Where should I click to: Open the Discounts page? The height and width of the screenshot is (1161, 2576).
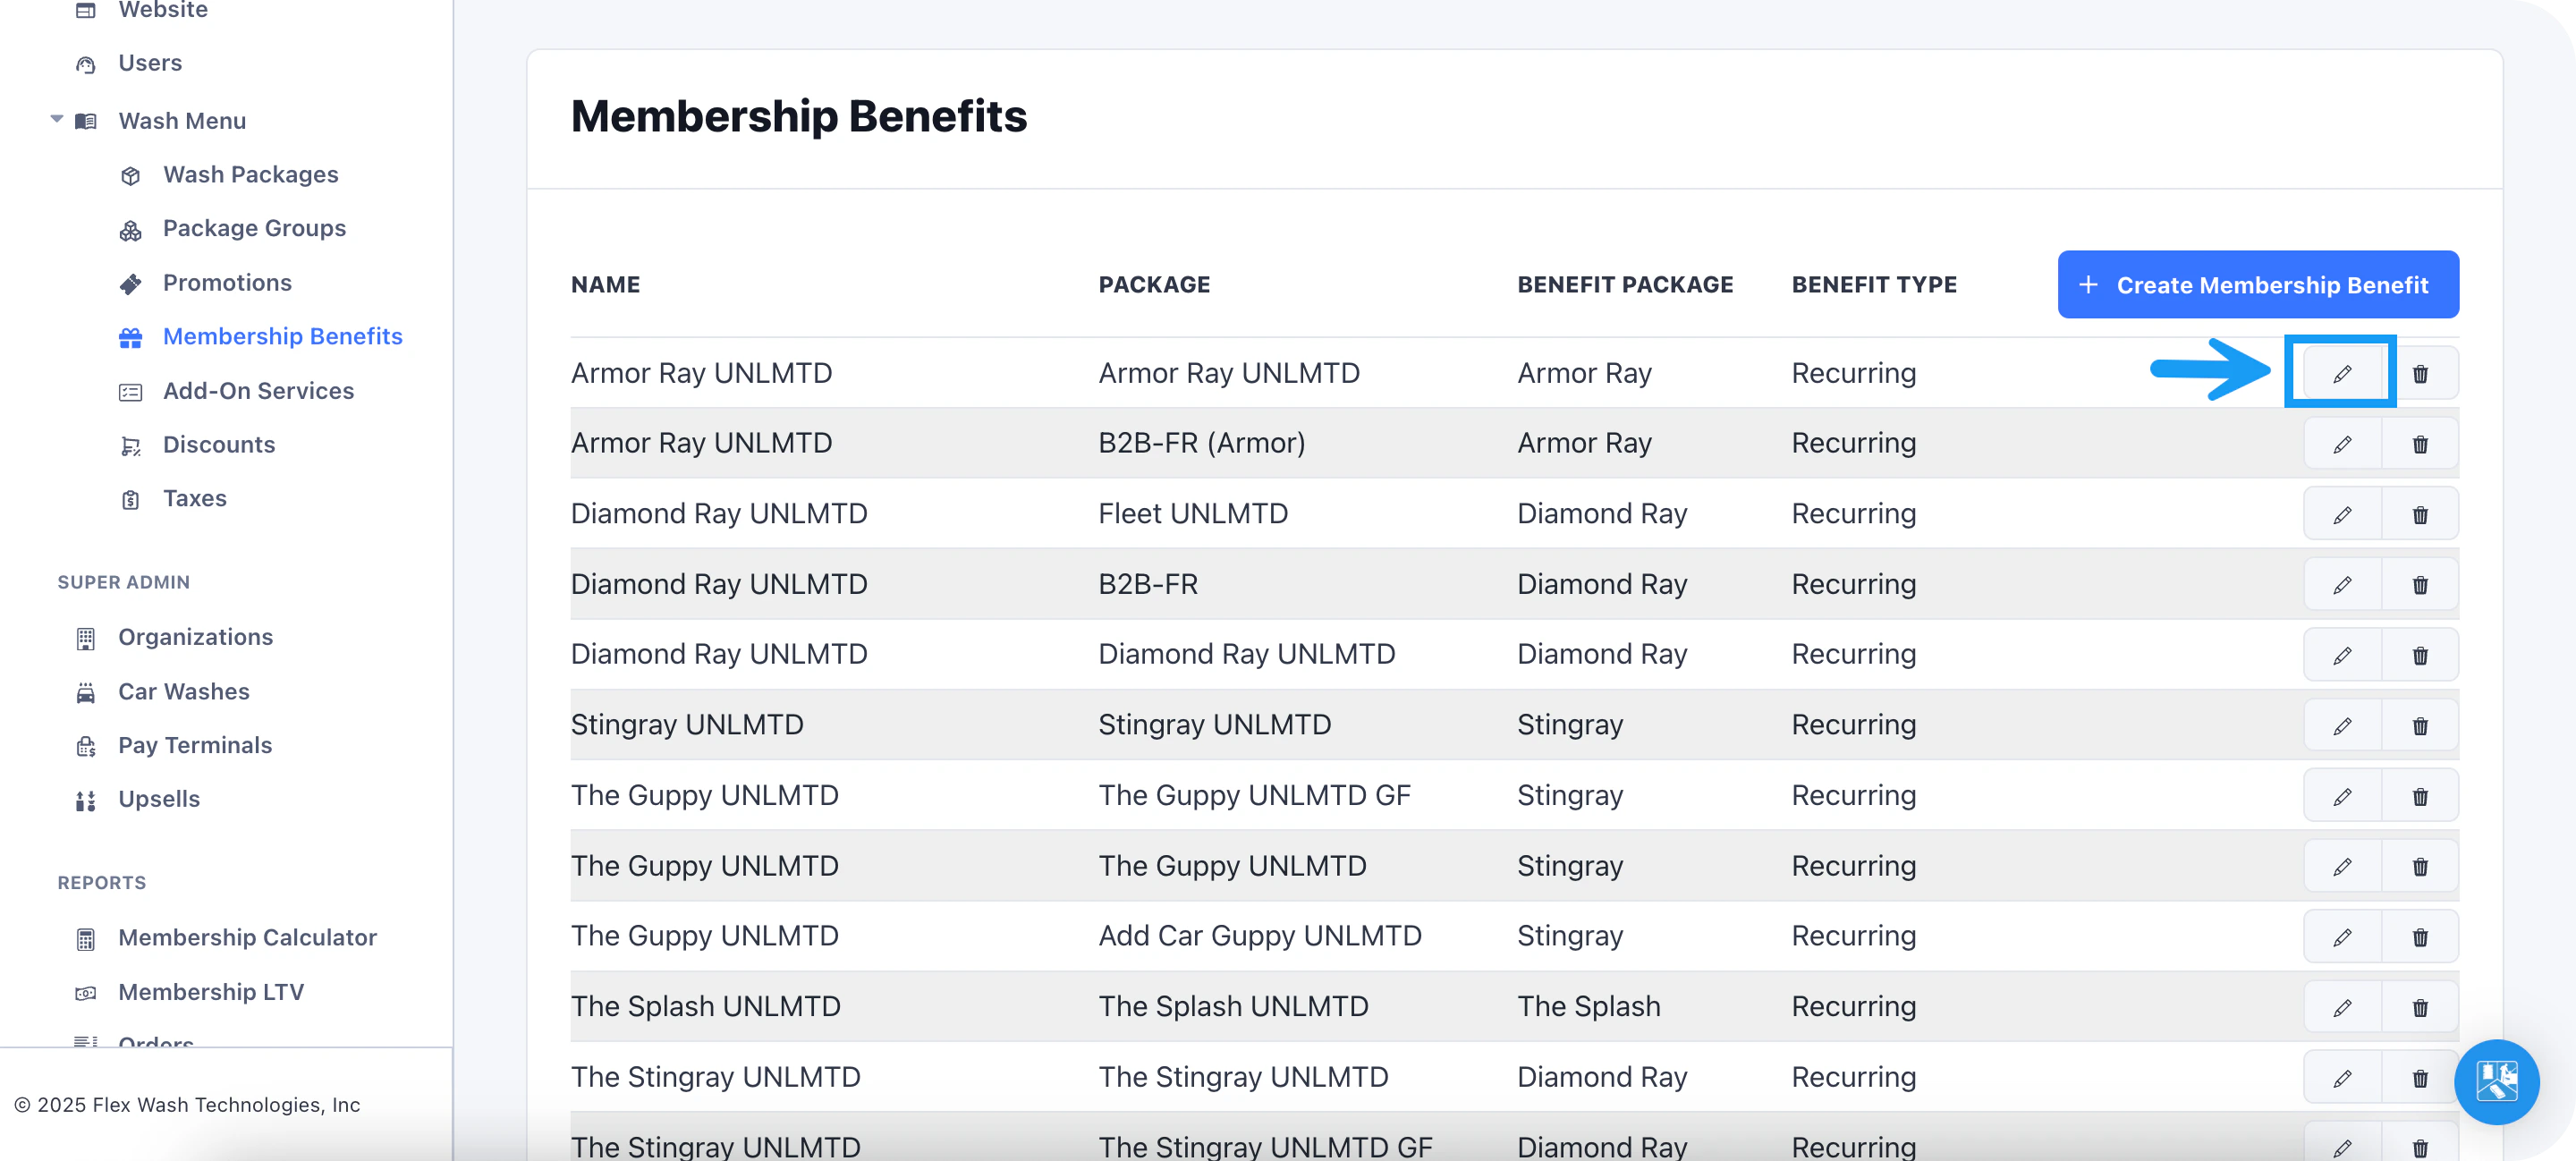click(218, 444)
